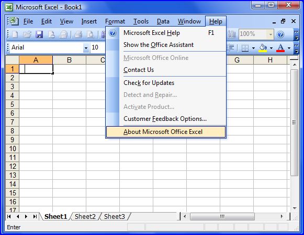Select About Microsoft Office Excel

pos(166,132)
